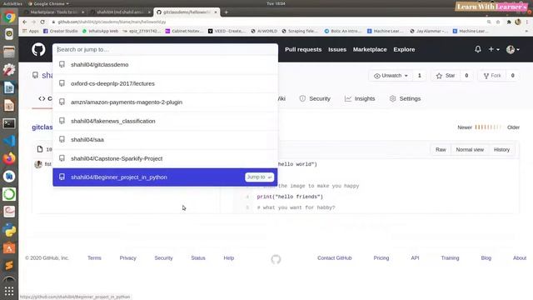
Task: Open Ubuntu Software in the dock
Action: pos(9,248)
